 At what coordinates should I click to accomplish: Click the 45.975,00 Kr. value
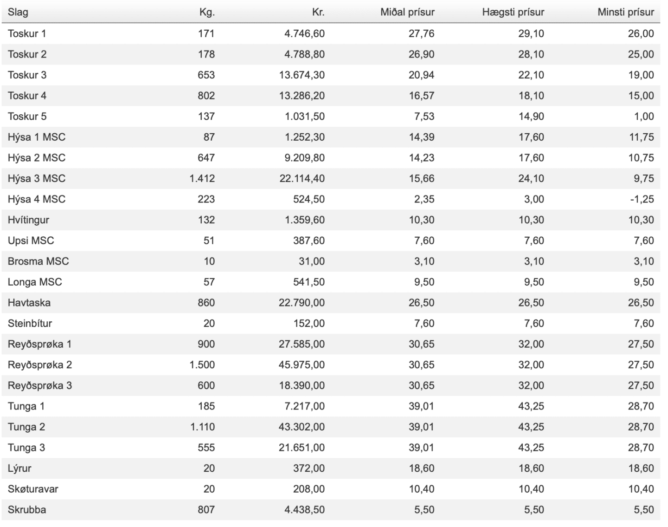pos(302,365)
